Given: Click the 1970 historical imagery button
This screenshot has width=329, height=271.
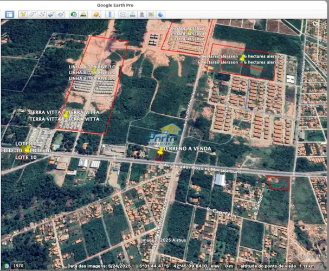Looking at the screenshot, I should pos(18,266).
